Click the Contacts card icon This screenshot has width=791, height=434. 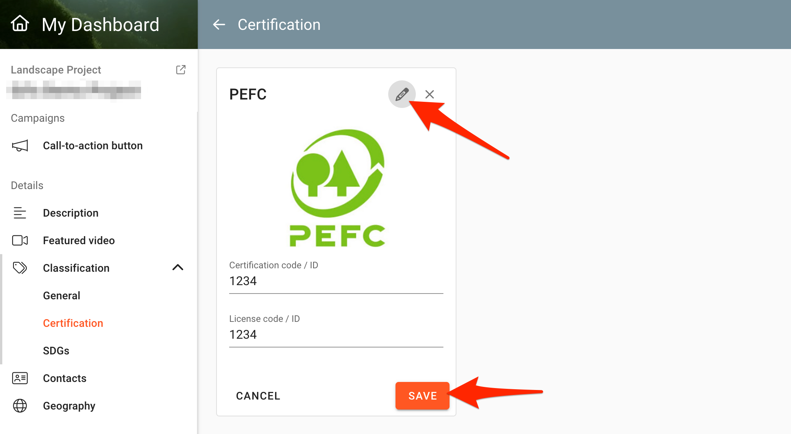[x=20, y=378]
